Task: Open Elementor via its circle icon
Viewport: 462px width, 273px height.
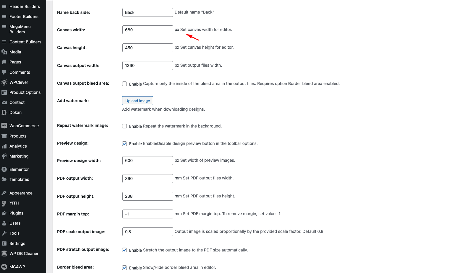Action: pyautogui.click(x=4, y=169)
